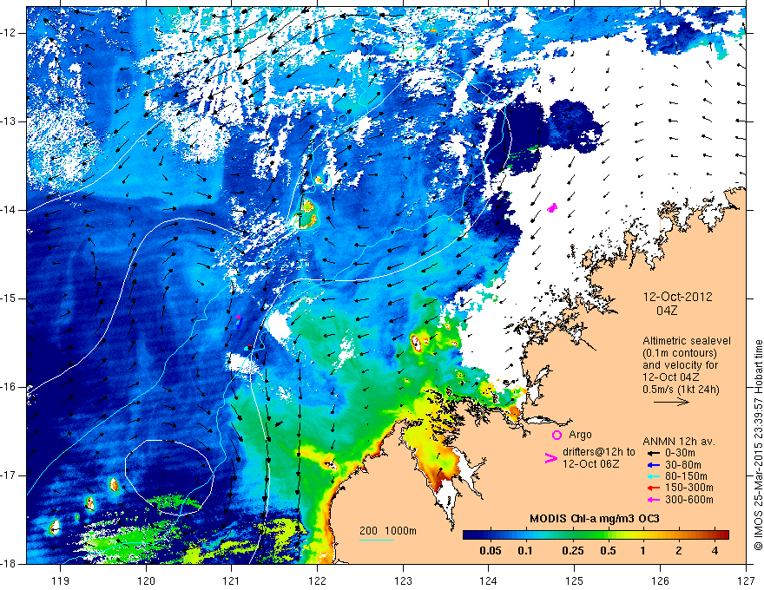Click the longitude axis label '124'
This screenshot has width=764, height=590.
coord(489,580)
